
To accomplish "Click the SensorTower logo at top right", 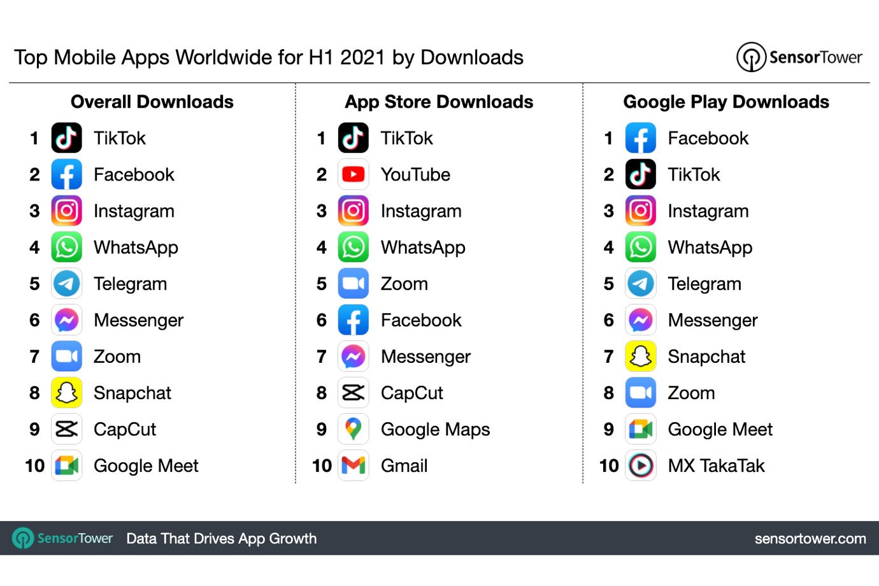I will [799, 57].
